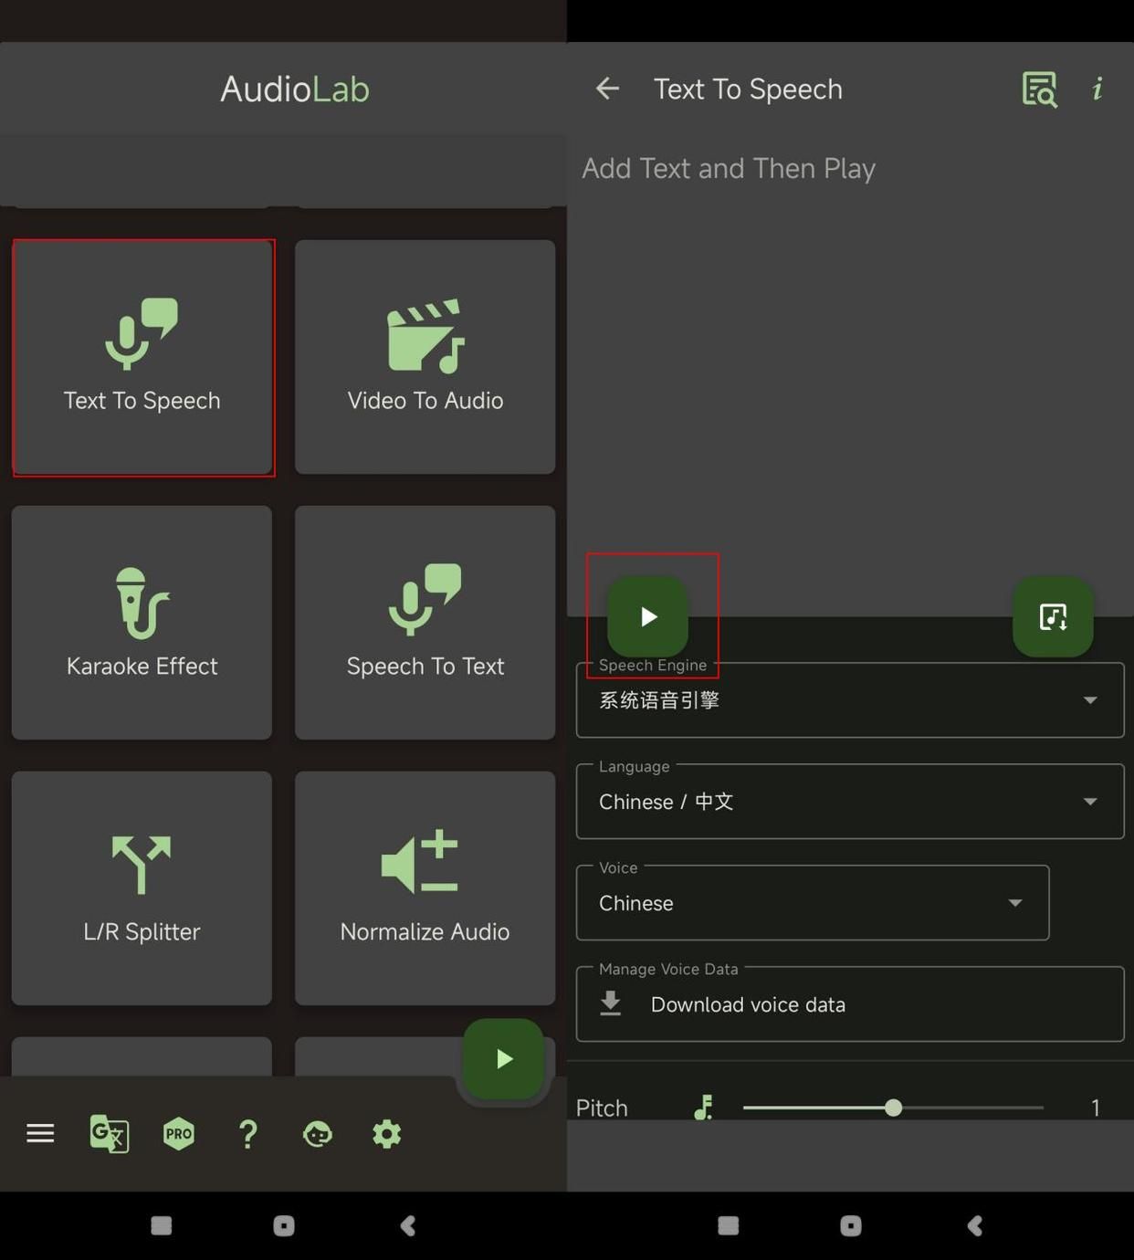Tap the floating play button in AudioLab

coord(503,1059)
